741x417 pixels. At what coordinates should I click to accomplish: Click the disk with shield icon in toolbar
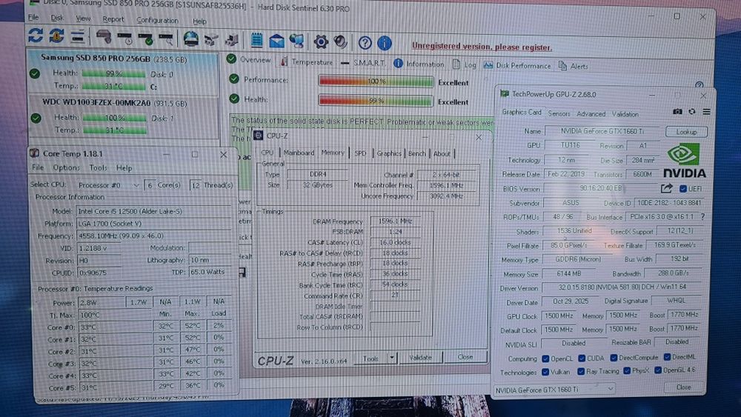[104, 37]
